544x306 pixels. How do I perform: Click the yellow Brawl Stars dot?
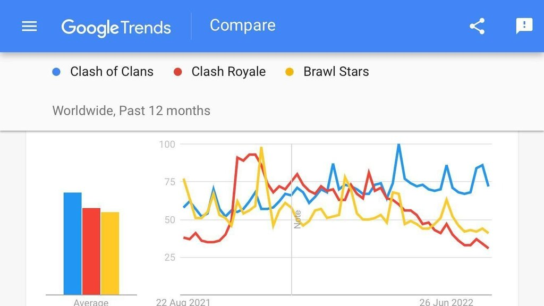tap(290, 72)
